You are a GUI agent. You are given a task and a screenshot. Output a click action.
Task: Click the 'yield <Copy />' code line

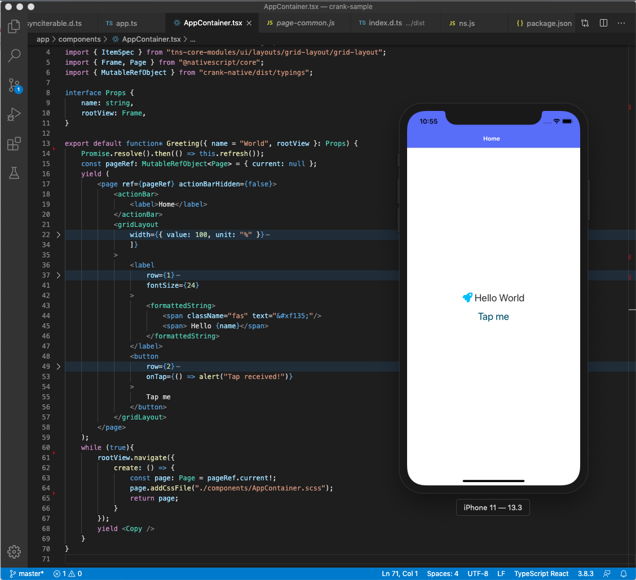tap(126, 529)
